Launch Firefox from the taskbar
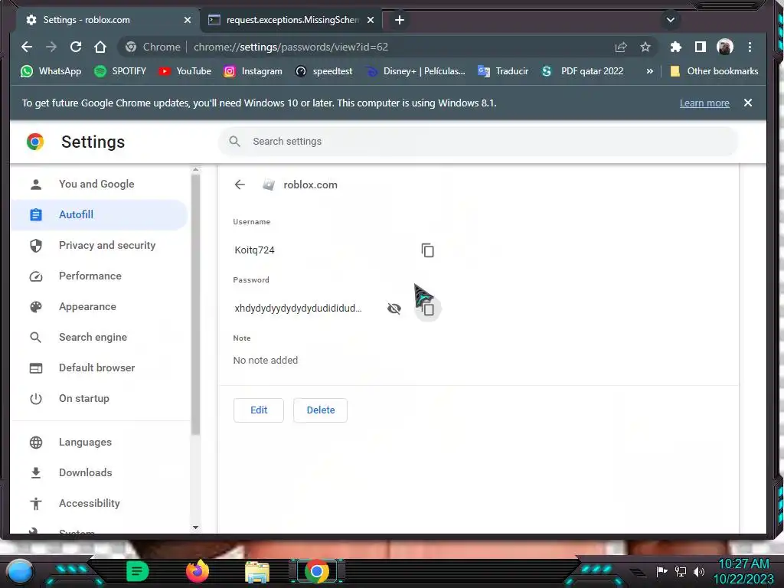 pos(198,571)
